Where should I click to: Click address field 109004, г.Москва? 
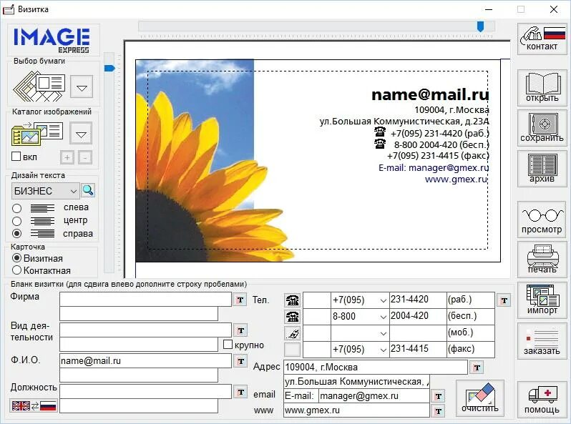click(x=376, y=367)
